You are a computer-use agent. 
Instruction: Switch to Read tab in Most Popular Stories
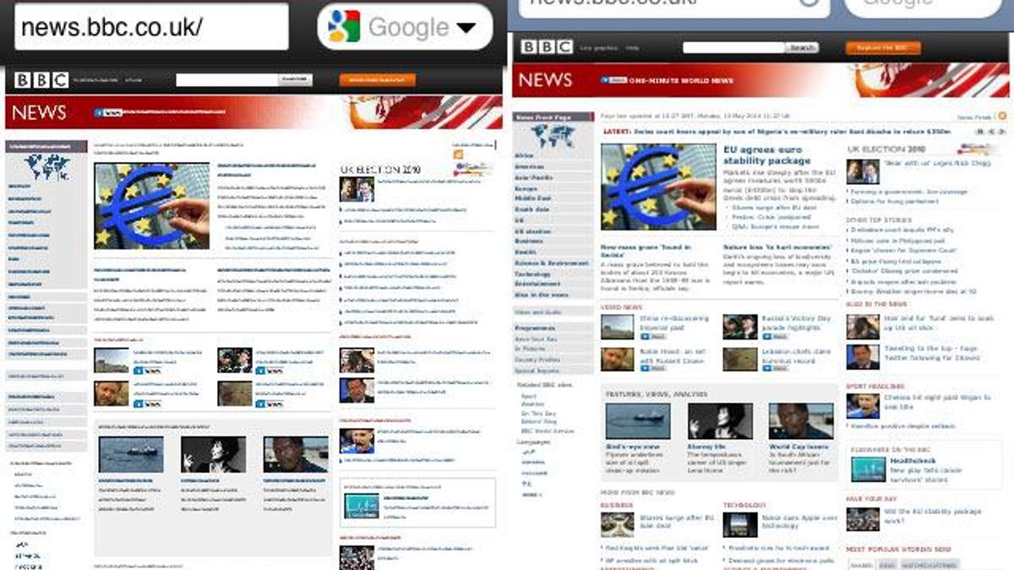(887, 565)
